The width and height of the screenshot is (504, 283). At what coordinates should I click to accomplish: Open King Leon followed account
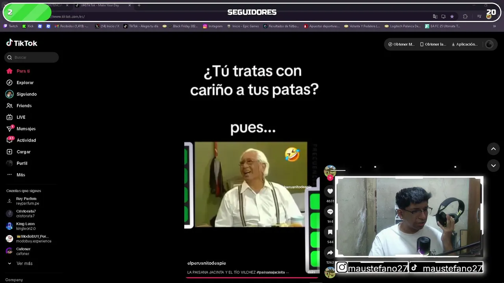(26, 226)
